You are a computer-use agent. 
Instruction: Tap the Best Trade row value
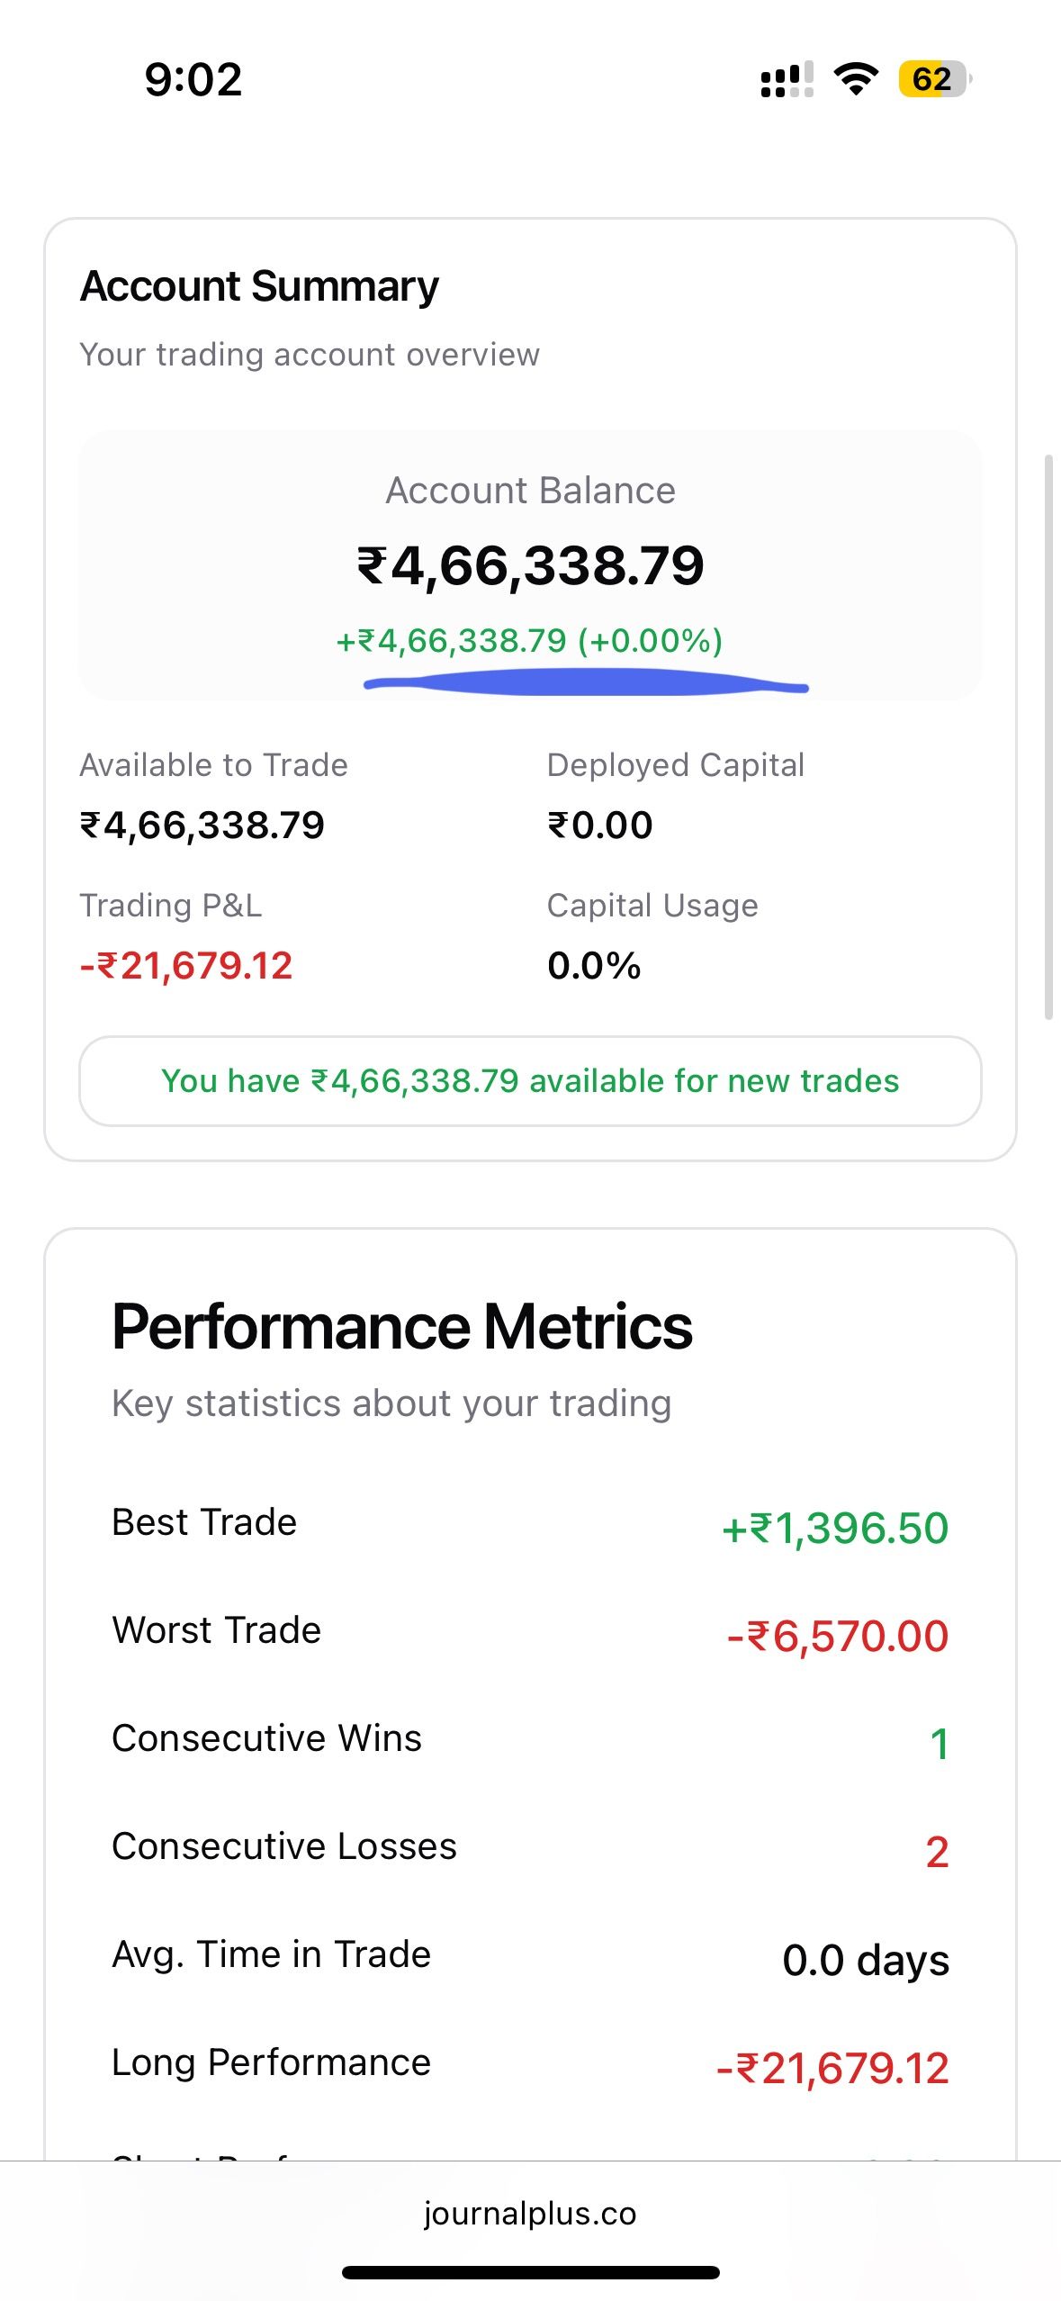[835, 1528]
